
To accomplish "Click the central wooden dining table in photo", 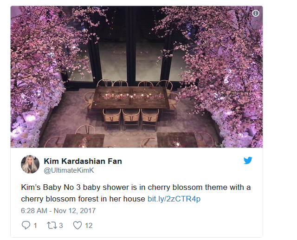I will click(131, 98).
